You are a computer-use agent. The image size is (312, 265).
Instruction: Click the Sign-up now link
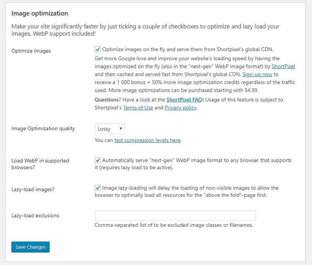tap(257, 74)
